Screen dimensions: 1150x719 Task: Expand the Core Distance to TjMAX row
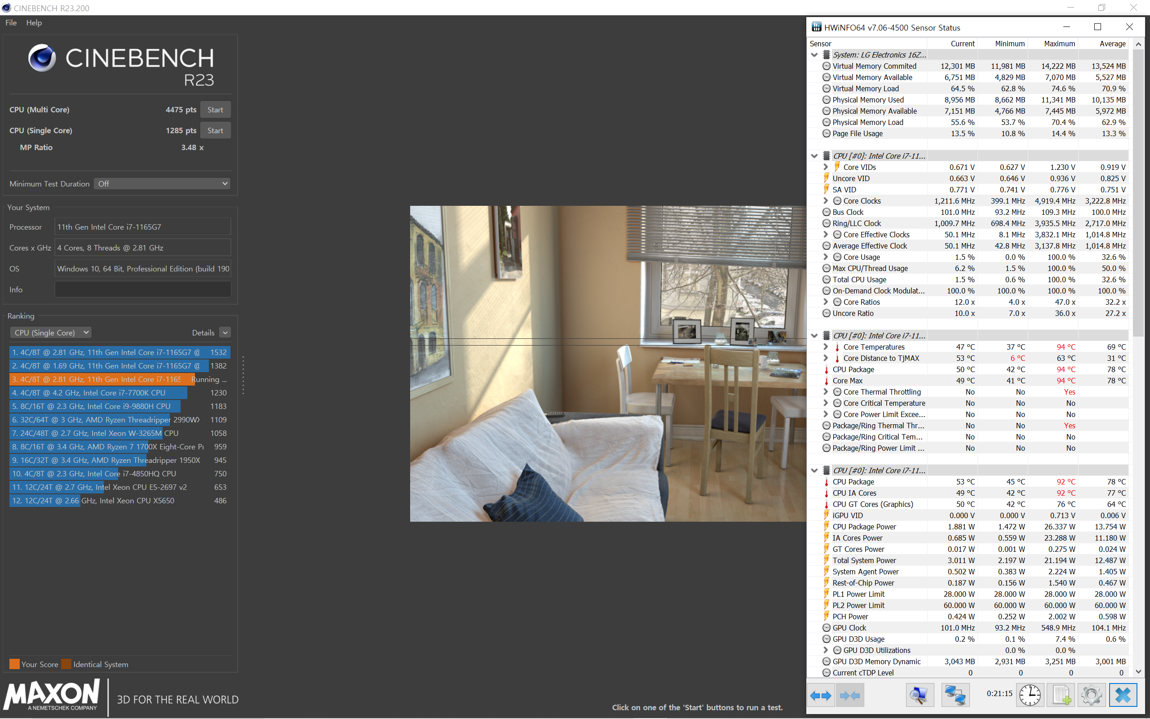coord(826,358)
